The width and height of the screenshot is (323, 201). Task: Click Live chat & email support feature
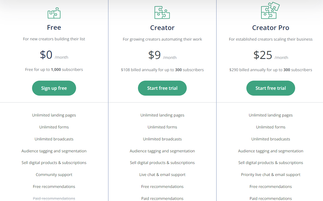point(162,175)
